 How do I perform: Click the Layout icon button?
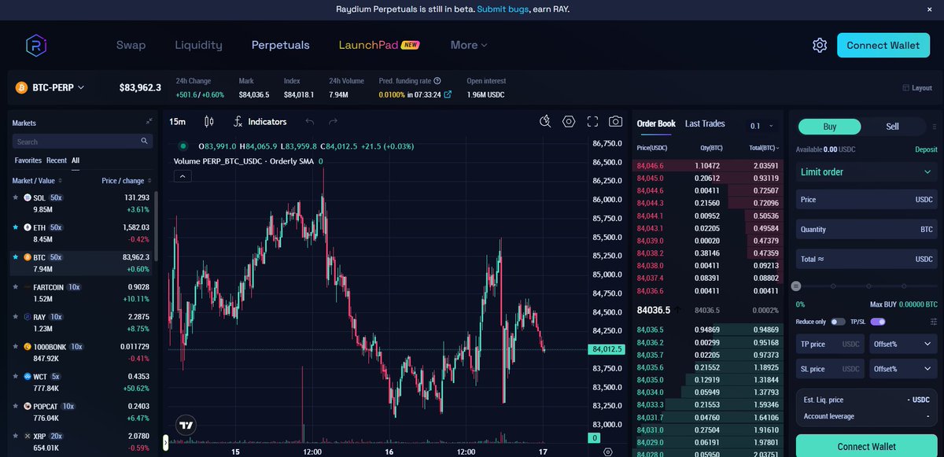pyautogui.click(x=917, y=88)
